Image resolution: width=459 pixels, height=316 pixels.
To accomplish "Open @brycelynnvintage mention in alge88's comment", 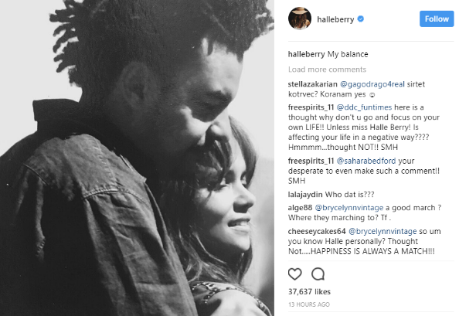I will tap(349, 208).
